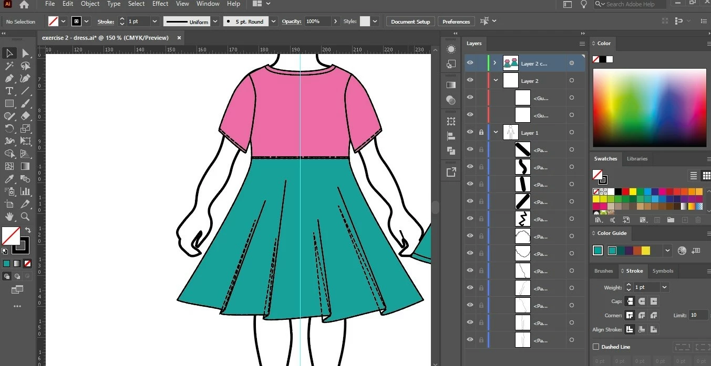Toggle visibility of Layer 2

(x=470, y=81)
